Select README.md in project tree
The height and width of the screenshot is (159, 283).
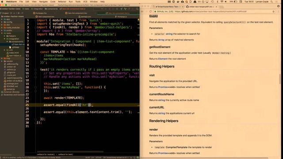click(x=11, y=87)
